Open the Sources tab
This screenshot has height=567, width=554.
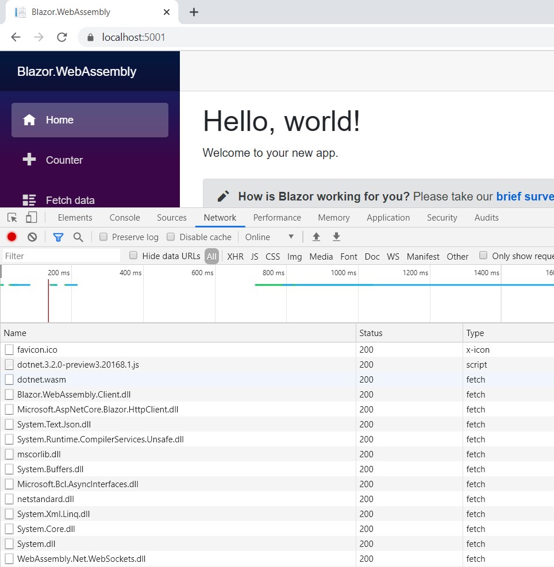pyautogui.click(x=171, y=218)
